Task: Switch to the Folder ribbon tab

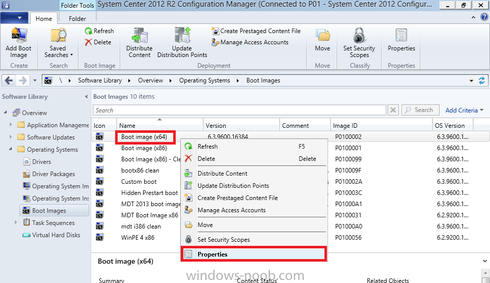Action: click(x=77, y=18)
